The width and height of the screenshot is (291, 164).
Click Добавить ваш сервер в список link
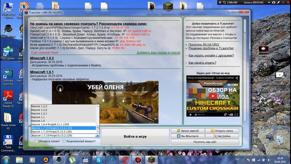pos(158,53)
